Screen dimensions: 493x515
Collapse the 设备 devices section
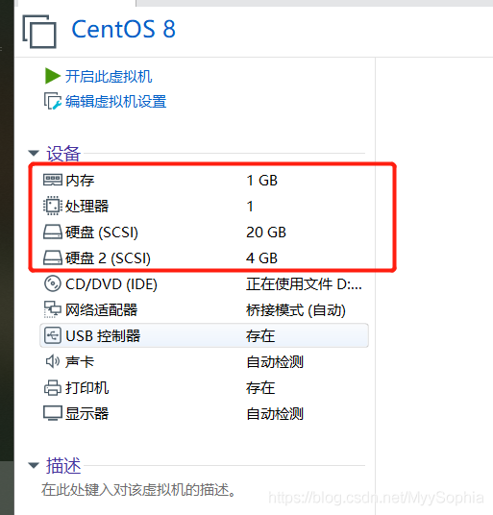pos(34,153)
